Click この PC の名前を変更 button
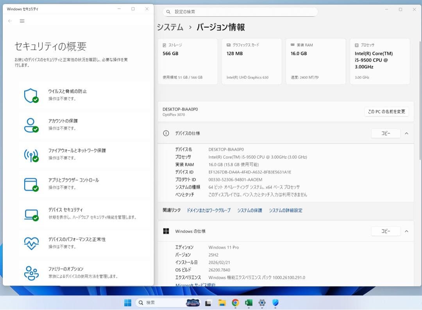Viewport: 422px width, 310px height. point(386,111)
